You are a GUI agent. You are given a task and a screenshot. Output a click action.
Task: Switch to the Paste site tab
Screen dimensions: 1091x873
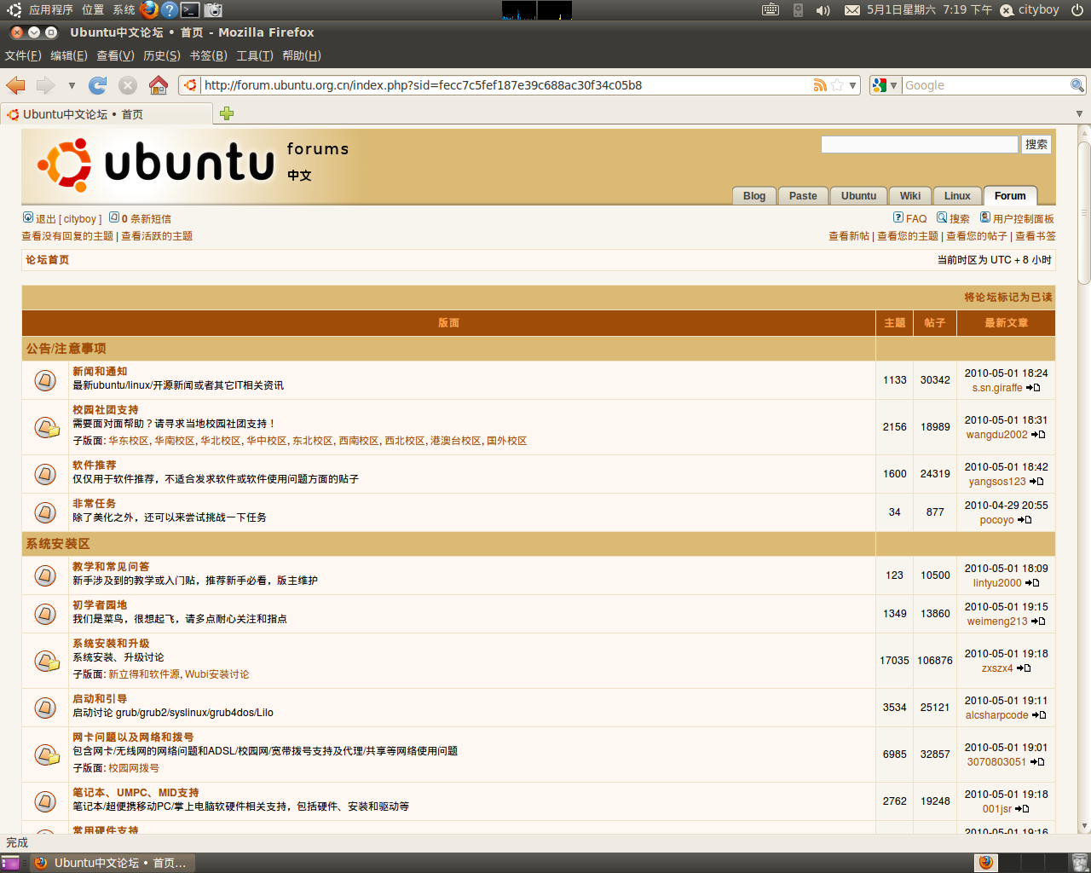coord(803,196)
